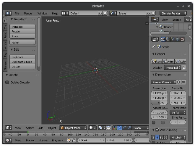This screenshot has height=146, width=195.
Task: Open the timeline Playback menu
Action: tap(57, 140)
